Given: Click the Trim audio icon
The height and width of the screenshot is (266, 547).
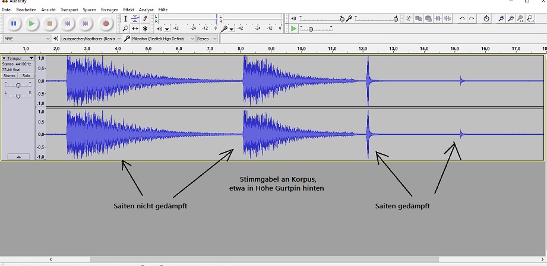Looking at the screenshot, I should (x=438, y=19).
